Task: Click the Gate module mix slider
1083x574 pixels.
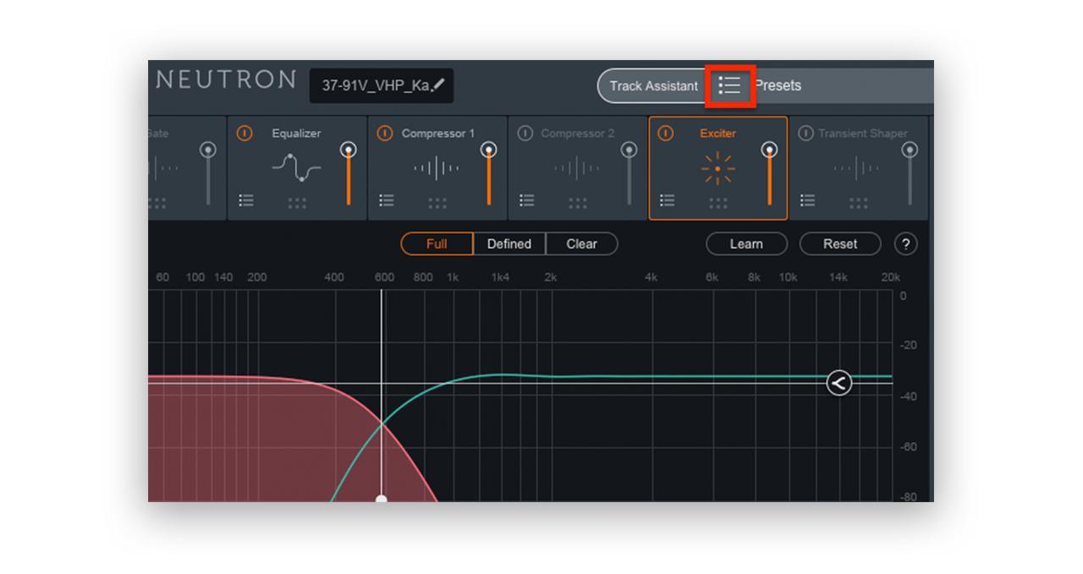Action: 207,173
